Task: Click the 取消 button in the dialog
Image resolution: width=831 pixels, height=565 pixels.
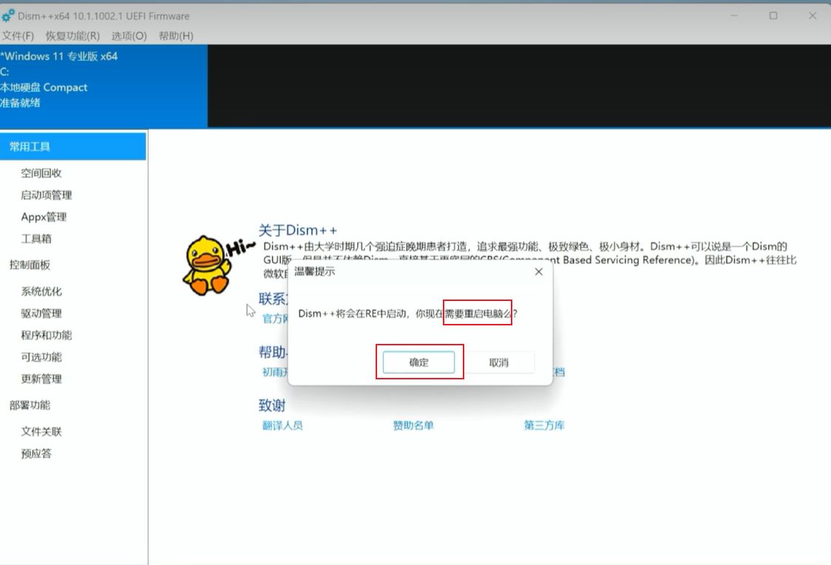Action: coord(499,362)
